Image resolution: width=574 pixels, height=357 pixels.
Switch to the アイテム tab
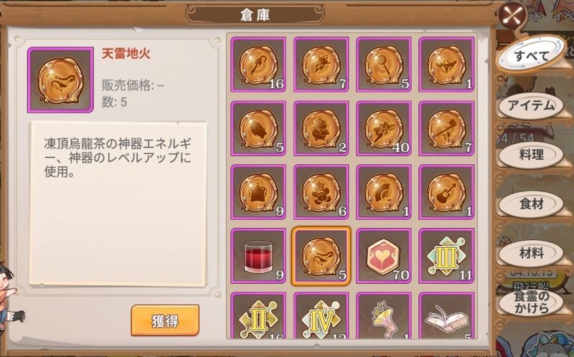click(531, 105)
